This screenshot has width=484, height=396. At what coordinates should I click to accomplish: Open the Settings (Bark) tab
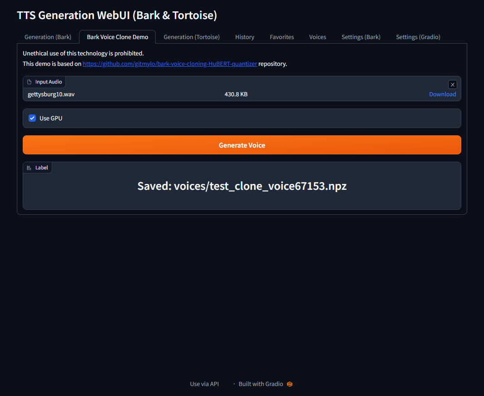click(361, 37)
